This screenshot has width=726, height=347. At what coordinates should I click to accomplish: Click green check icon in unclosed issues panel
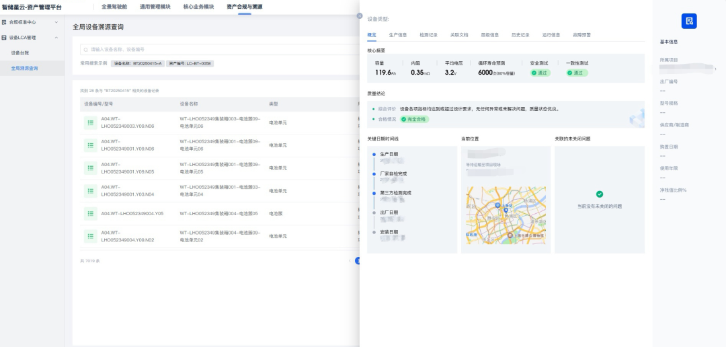click(600, 194)
